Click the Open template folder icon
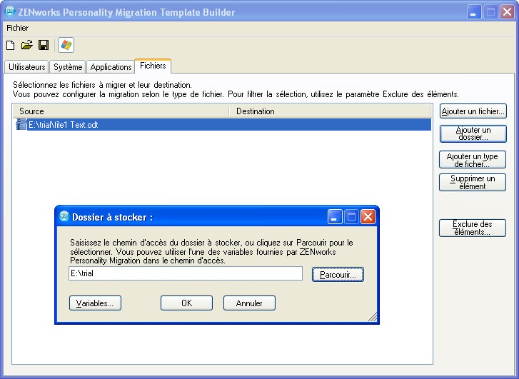 click(x=27, y=45)
